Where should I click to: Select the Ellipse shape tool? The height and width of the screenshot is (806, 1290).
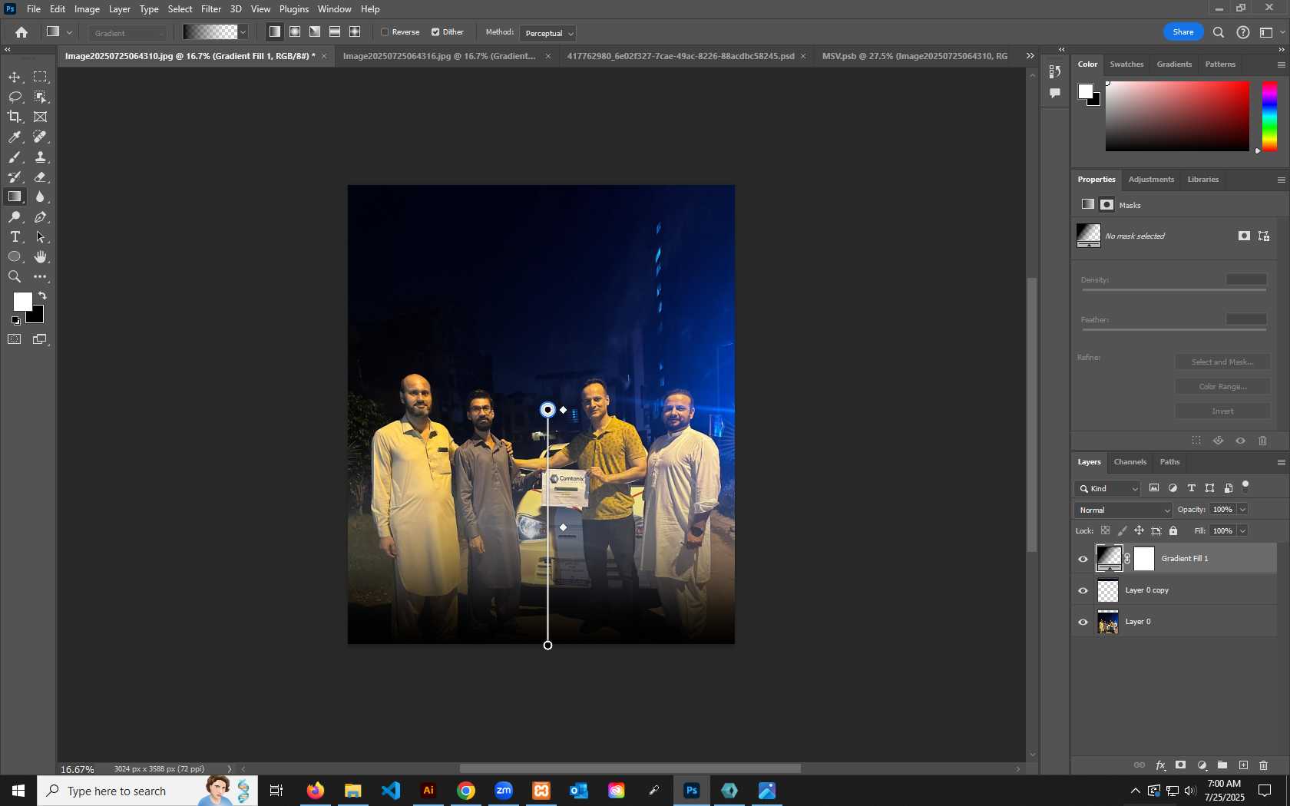(x=15, y=257)
